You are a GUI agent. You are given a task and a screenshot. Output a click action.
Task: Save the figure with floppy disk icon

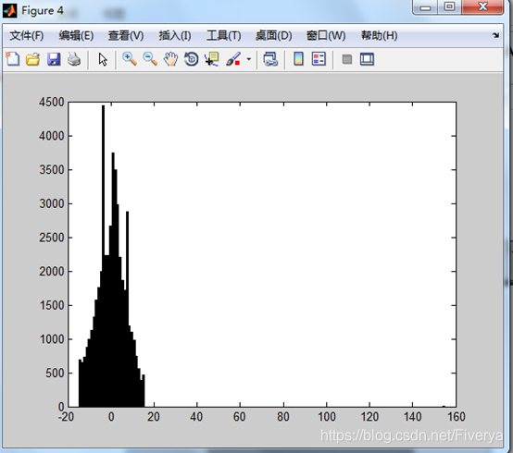[x=54, y=59]
